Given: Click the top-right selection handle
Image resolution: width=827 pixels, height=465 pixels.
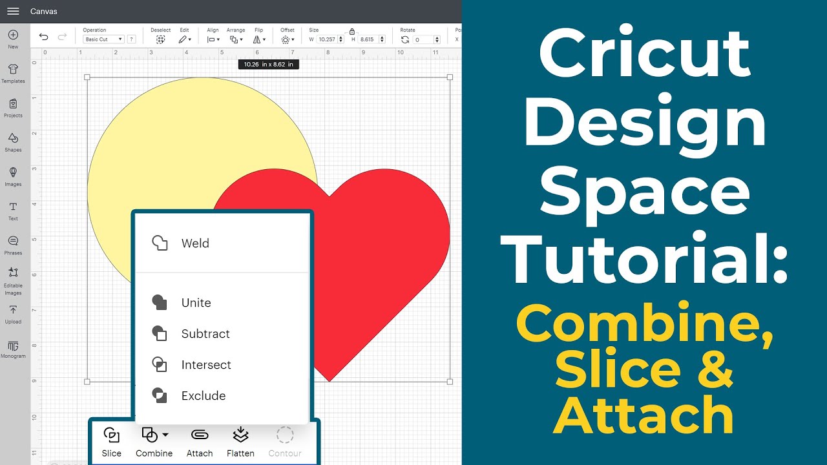Looking at the screenshot, I should pos(450,77).
